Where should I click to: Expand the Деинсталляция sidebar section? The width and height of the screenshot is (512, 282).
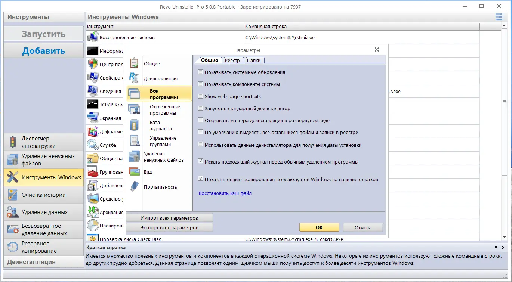(44, 262)
